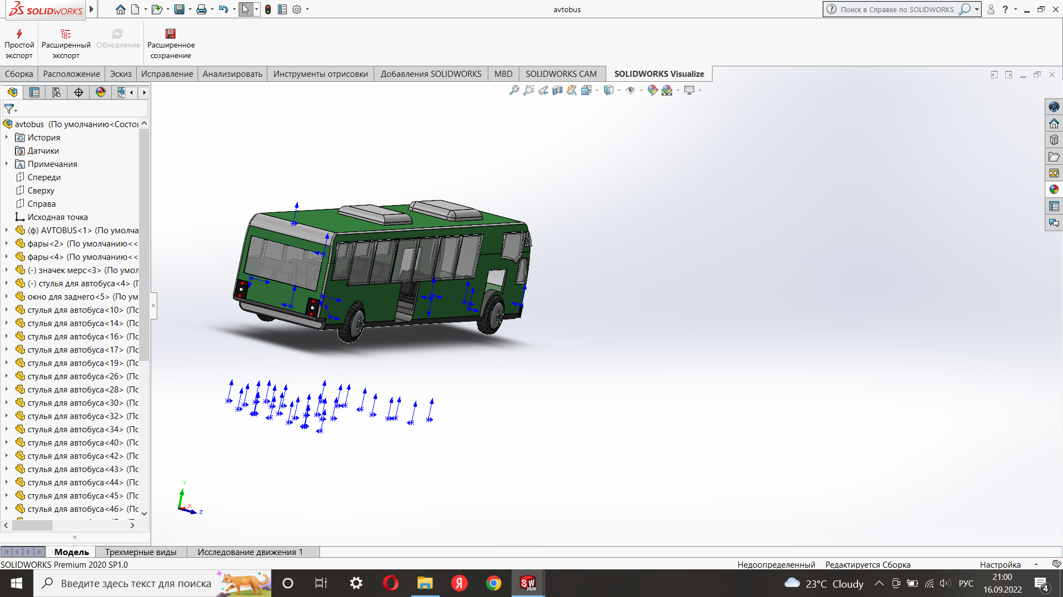
Task: Open DisplayManager color sphere tab
Action: click(101, 92)
